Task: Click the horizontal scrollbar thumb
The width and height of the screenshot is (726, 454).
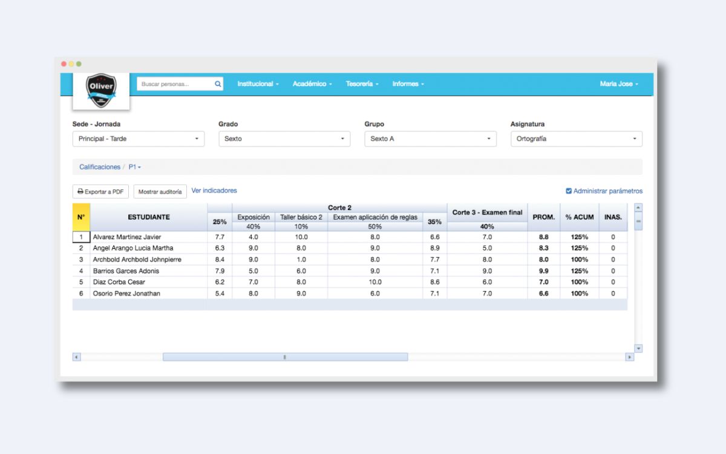Action: click(285, 357)
